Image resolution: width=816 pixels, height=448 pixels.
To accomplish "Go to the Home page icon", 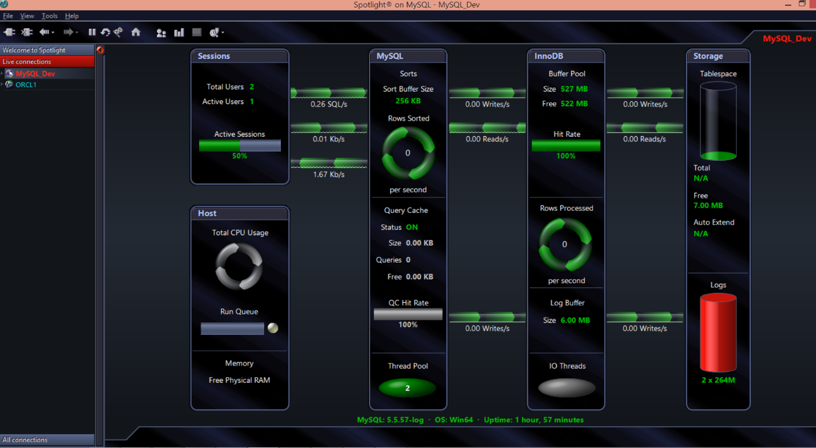I will pos(136,33).
